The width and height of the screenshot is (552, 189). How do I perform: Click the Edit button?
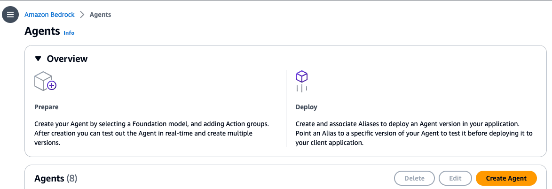click(x=455, y=178)
